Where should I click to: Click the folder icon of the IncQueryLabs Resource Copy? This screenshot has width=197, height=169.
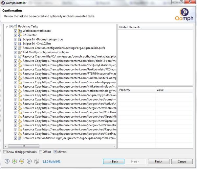pos(20,65)
